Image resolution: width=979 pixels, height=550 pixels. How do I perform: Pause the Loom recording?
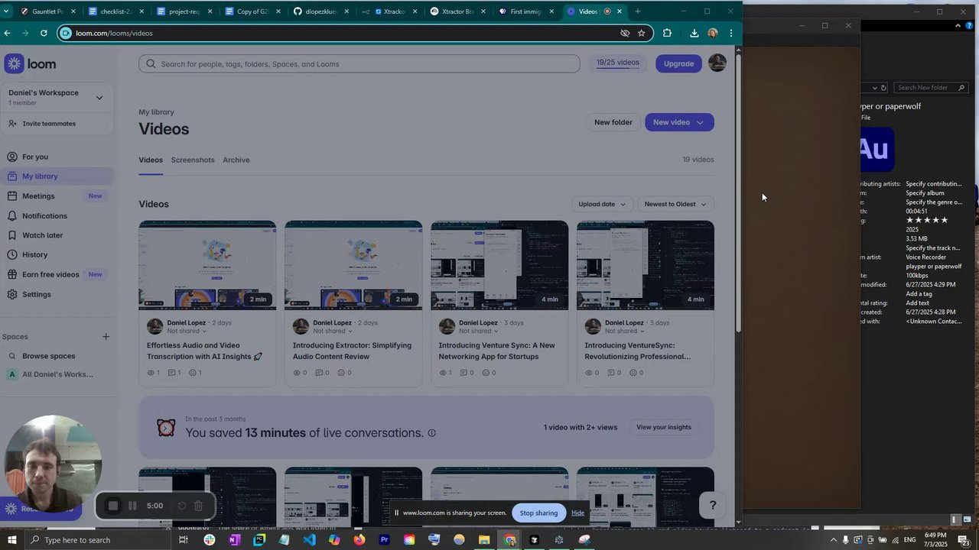132,506
